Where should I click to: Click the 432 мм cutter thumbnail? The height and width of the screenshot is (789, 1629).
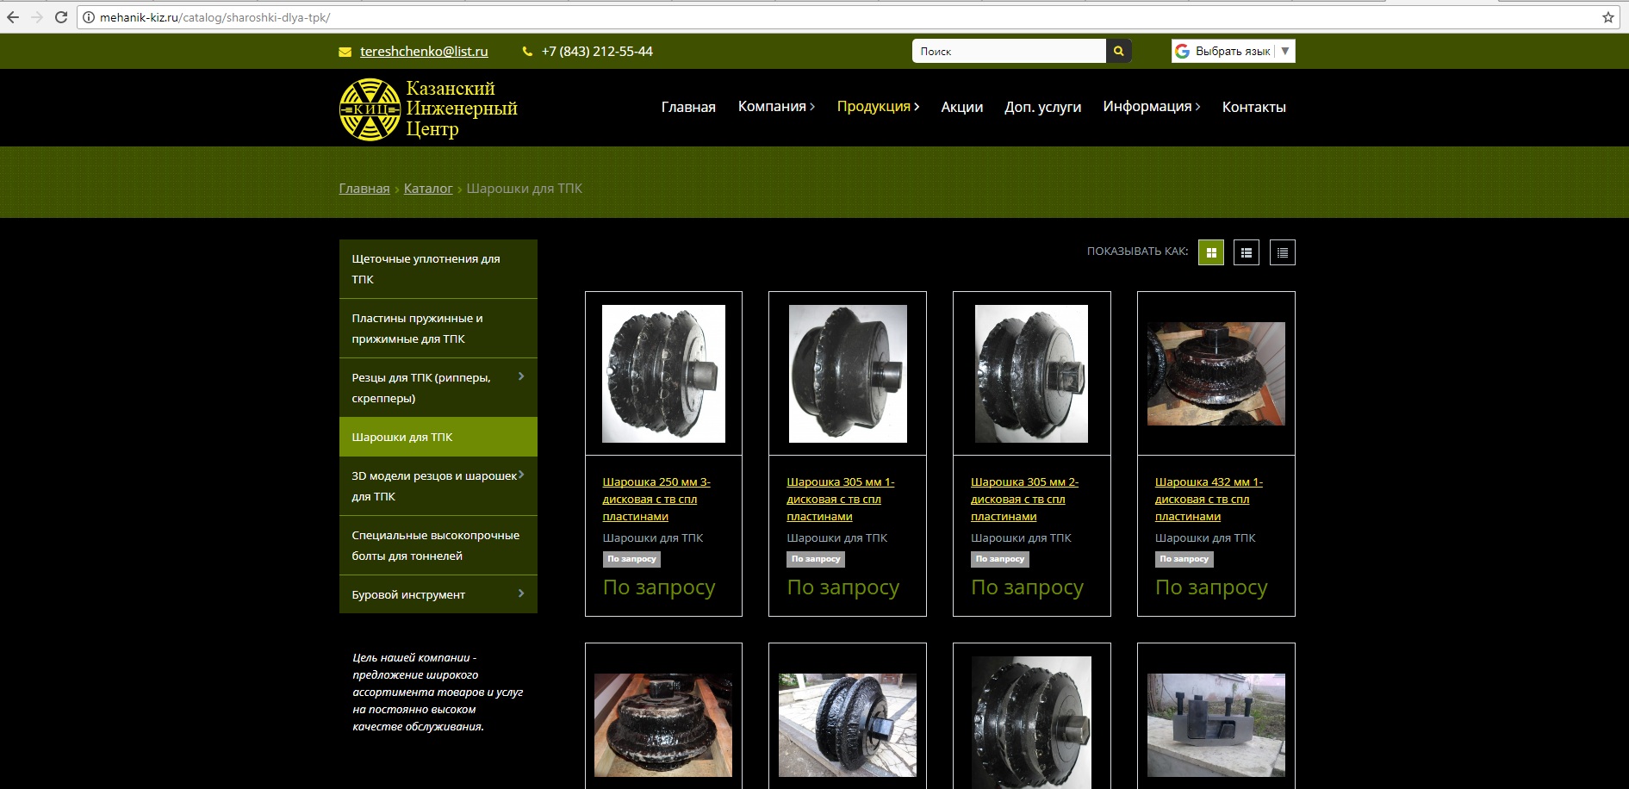[1216, 374]
